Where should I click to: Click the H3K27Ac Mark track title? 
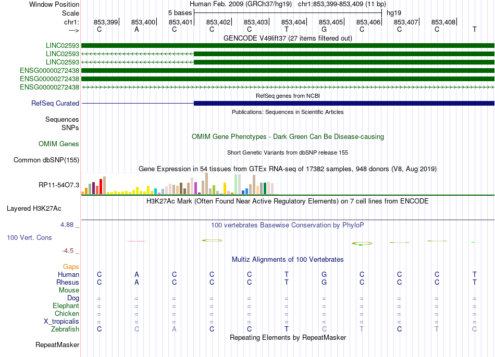(288, 201)
